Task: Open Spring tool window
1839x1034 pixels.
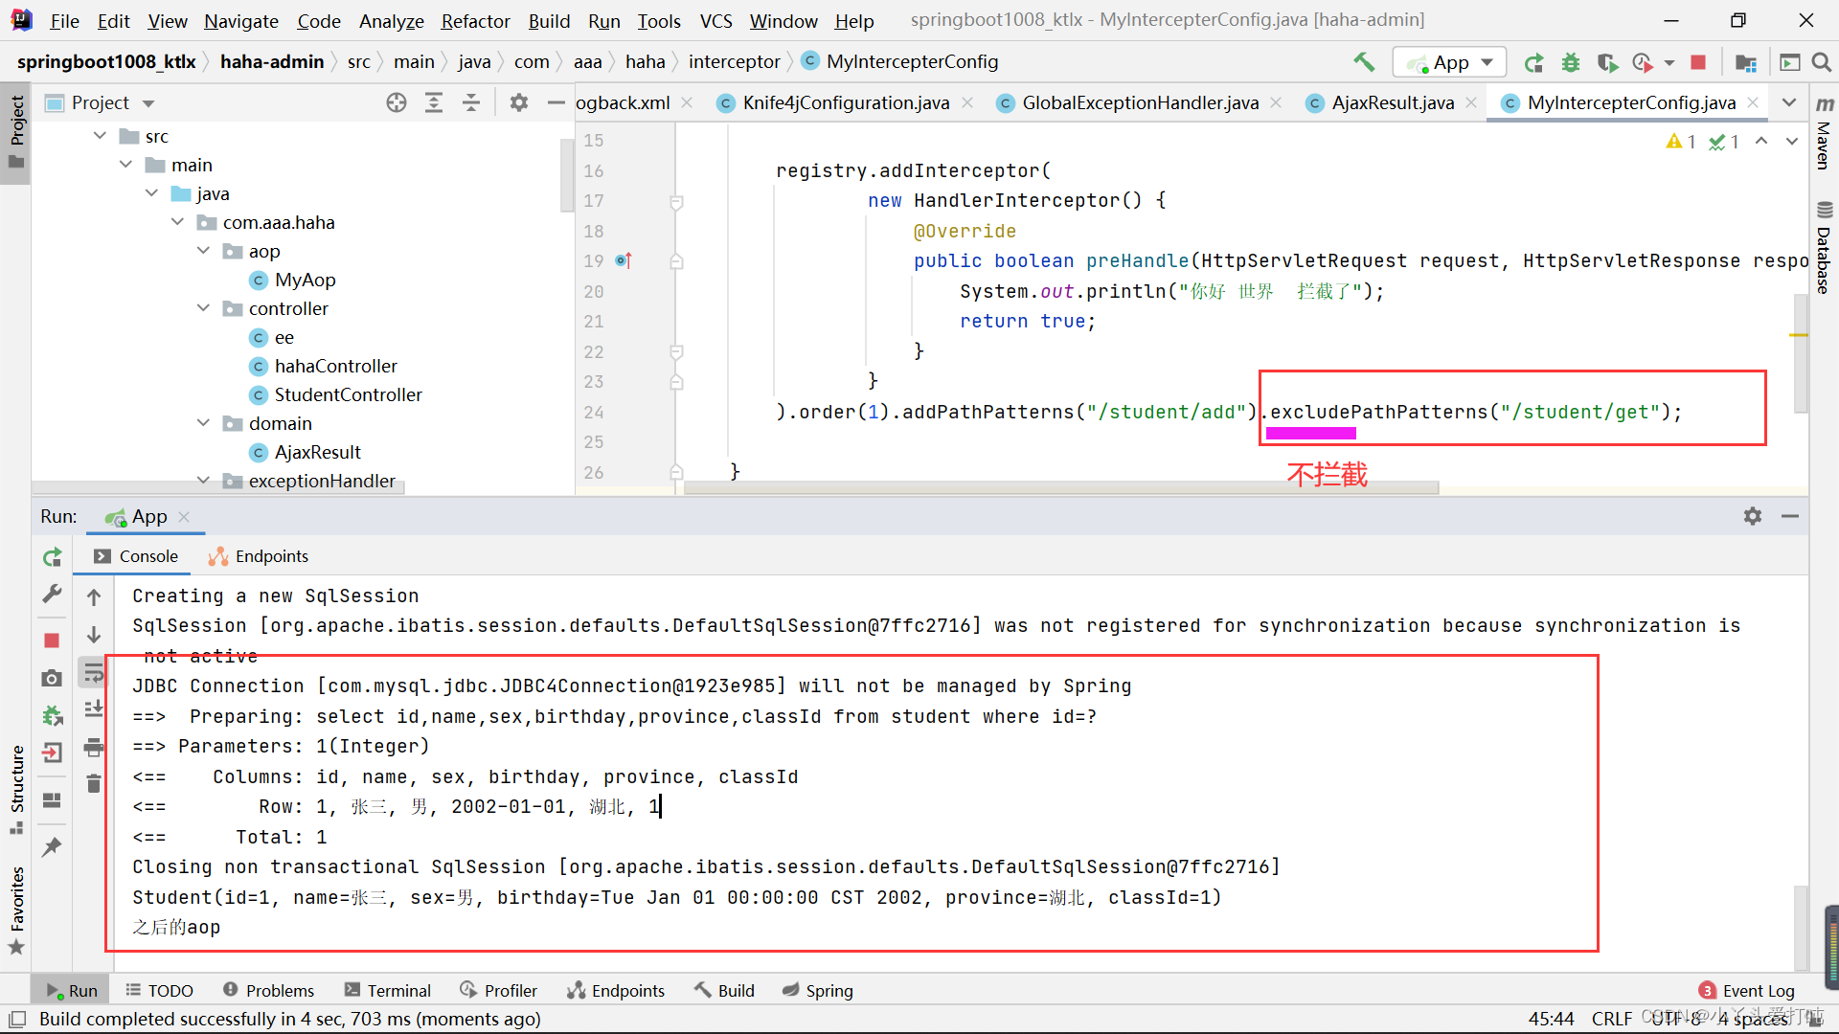Action: click(x=818, y=991)
